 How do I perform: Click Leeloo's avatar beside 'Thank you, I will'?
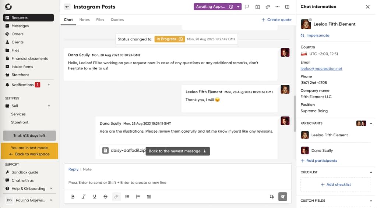point(285,90)
